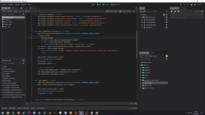This screenshot has height=115, width=205.
Task: Pause the running scene
Action: coord(184,4)
